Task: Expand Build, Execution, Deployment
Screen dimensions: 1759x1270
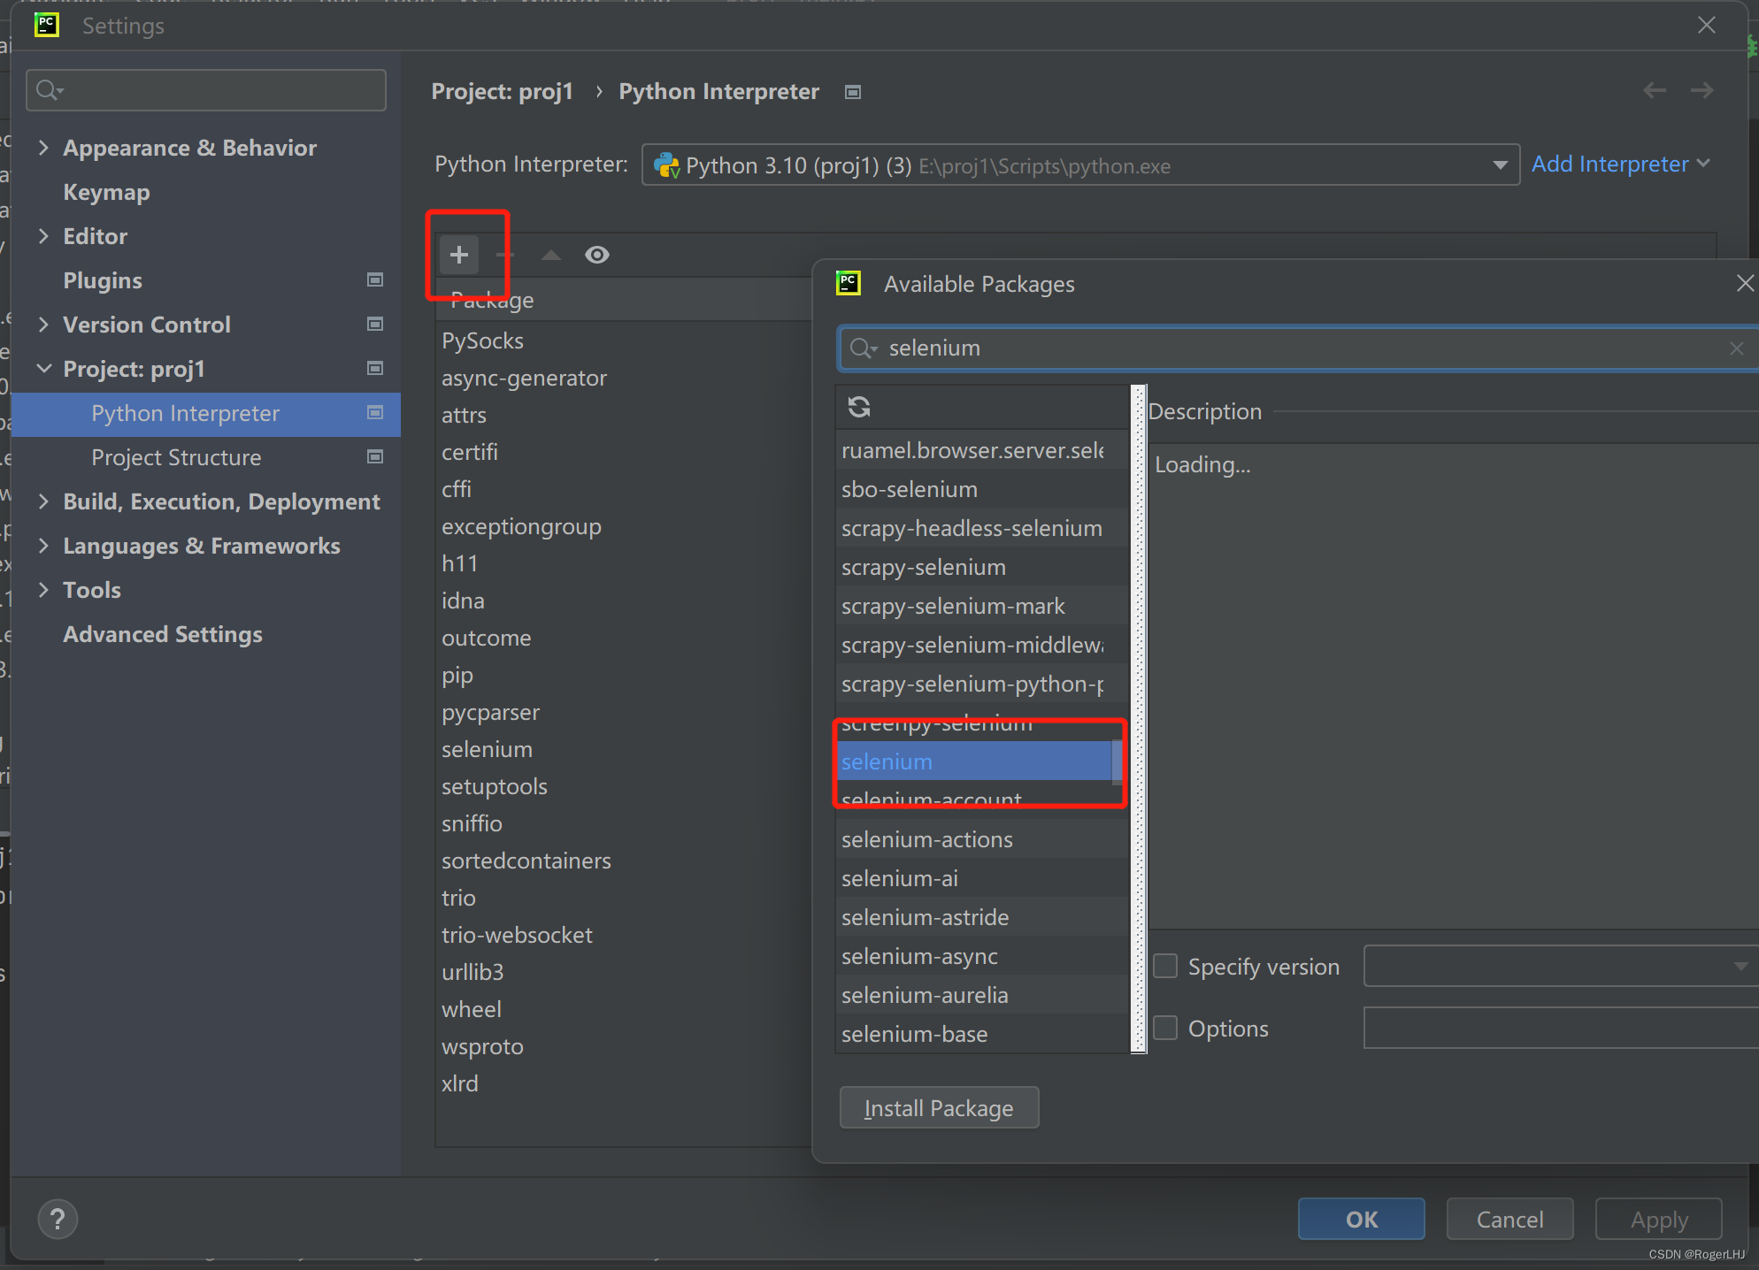Action: coord(43,501)
